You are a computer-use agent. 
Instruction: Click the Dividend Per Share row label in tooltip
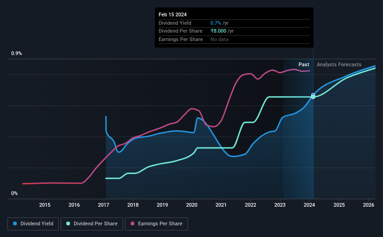click(x=181, y=31)
